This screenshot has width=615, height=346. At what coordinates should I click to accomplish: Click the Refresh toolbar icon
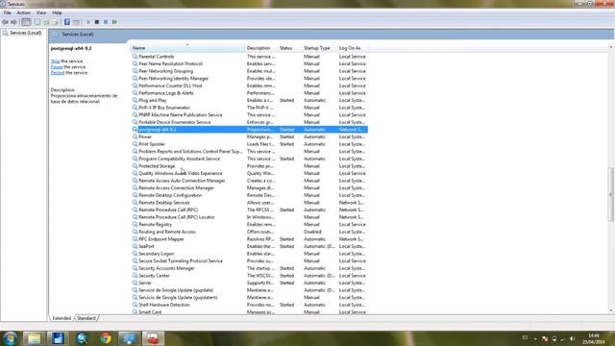pyautogui.click(x=47, y=22)
